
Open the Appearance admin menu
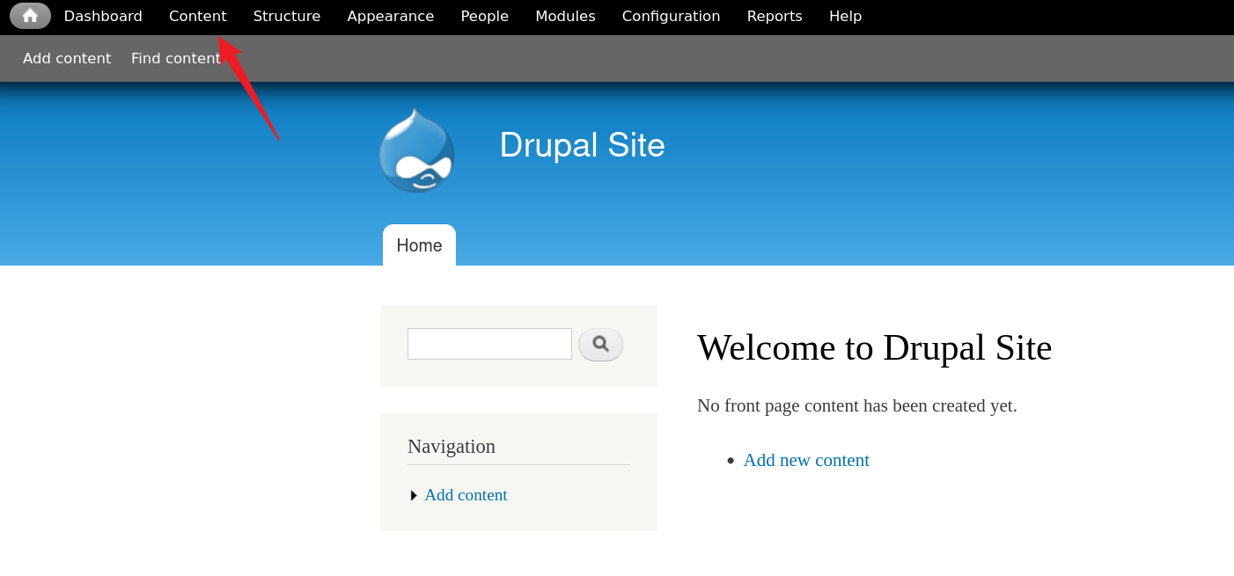point(390,16)
